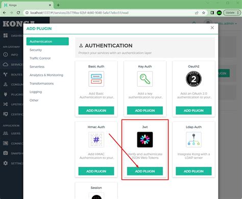Add the Hmac Auth plugin

(96, 171)
